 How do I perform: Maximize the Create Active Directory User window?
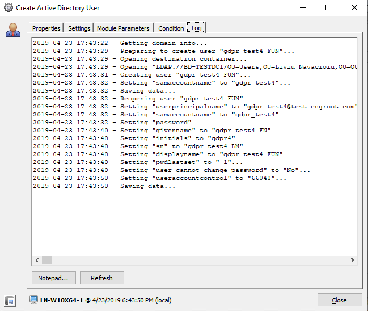point(328,8)
